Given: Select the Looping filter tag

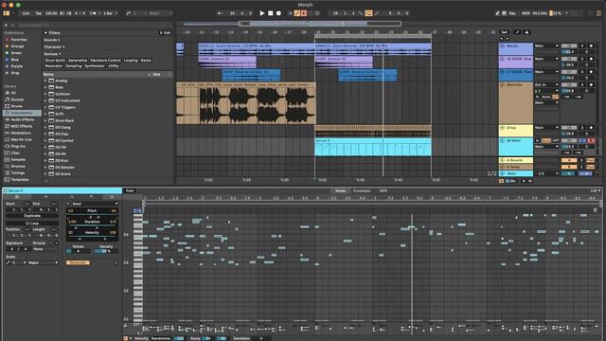Looking at the screenshot, I should pos(131,61).
